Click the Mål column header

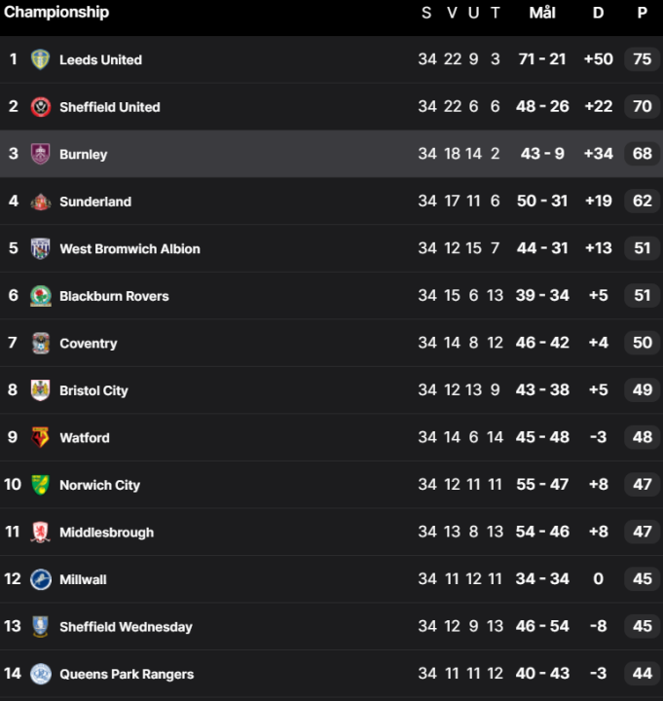tap(542, 13)
